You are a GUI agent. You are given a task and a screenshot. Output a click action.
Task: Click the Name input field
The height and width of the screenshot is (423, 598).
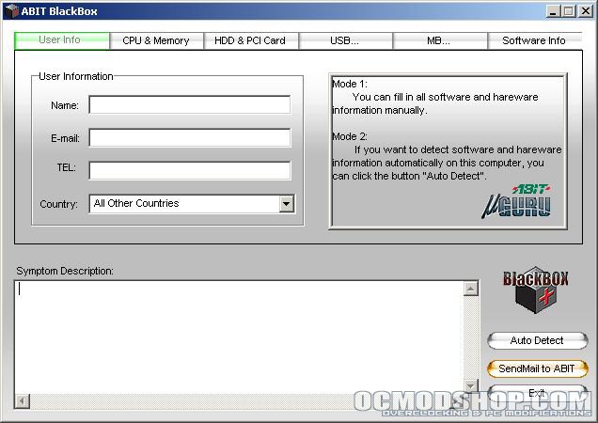[x=190, y=105]
